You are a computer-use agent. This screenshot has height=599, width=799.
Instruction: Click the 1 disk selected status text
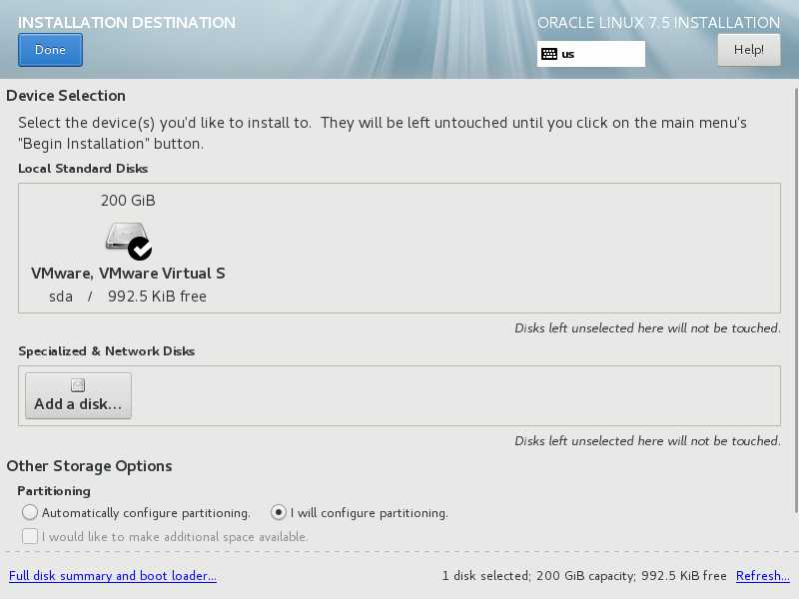(584, 576)
